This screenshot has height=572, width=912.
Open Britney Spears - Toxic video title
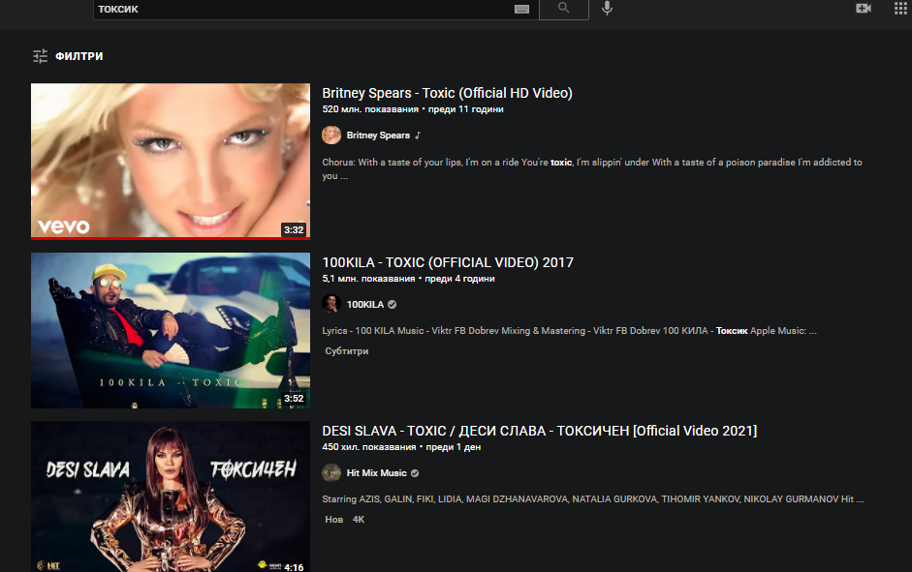tap(447, 93)
